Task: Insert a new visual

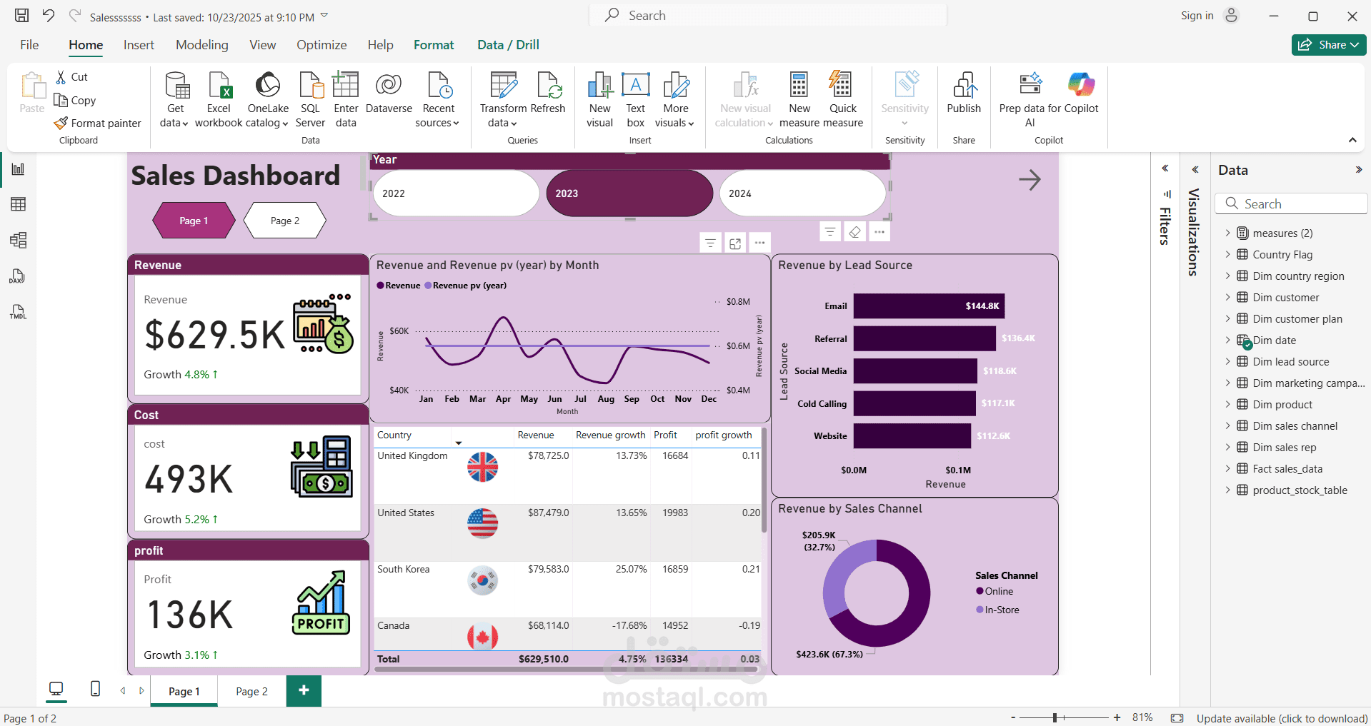Action: point(599,100)
